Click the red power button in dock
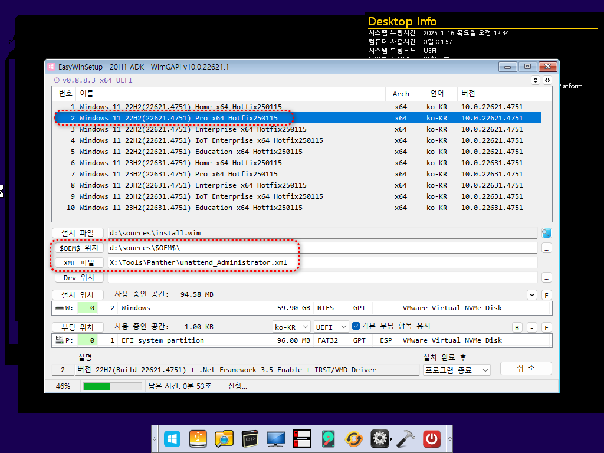The width and height of the screenshot is (604, 453). point(432,439)
